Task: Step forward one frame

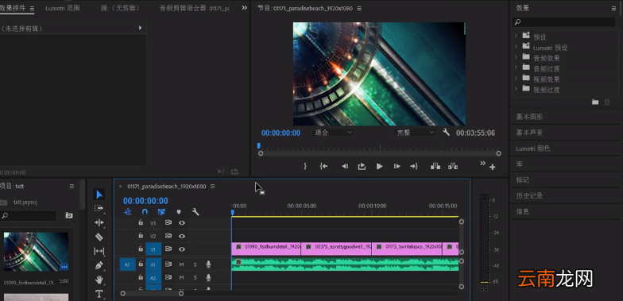Action: pyautogui.click(x=397, y=167)
